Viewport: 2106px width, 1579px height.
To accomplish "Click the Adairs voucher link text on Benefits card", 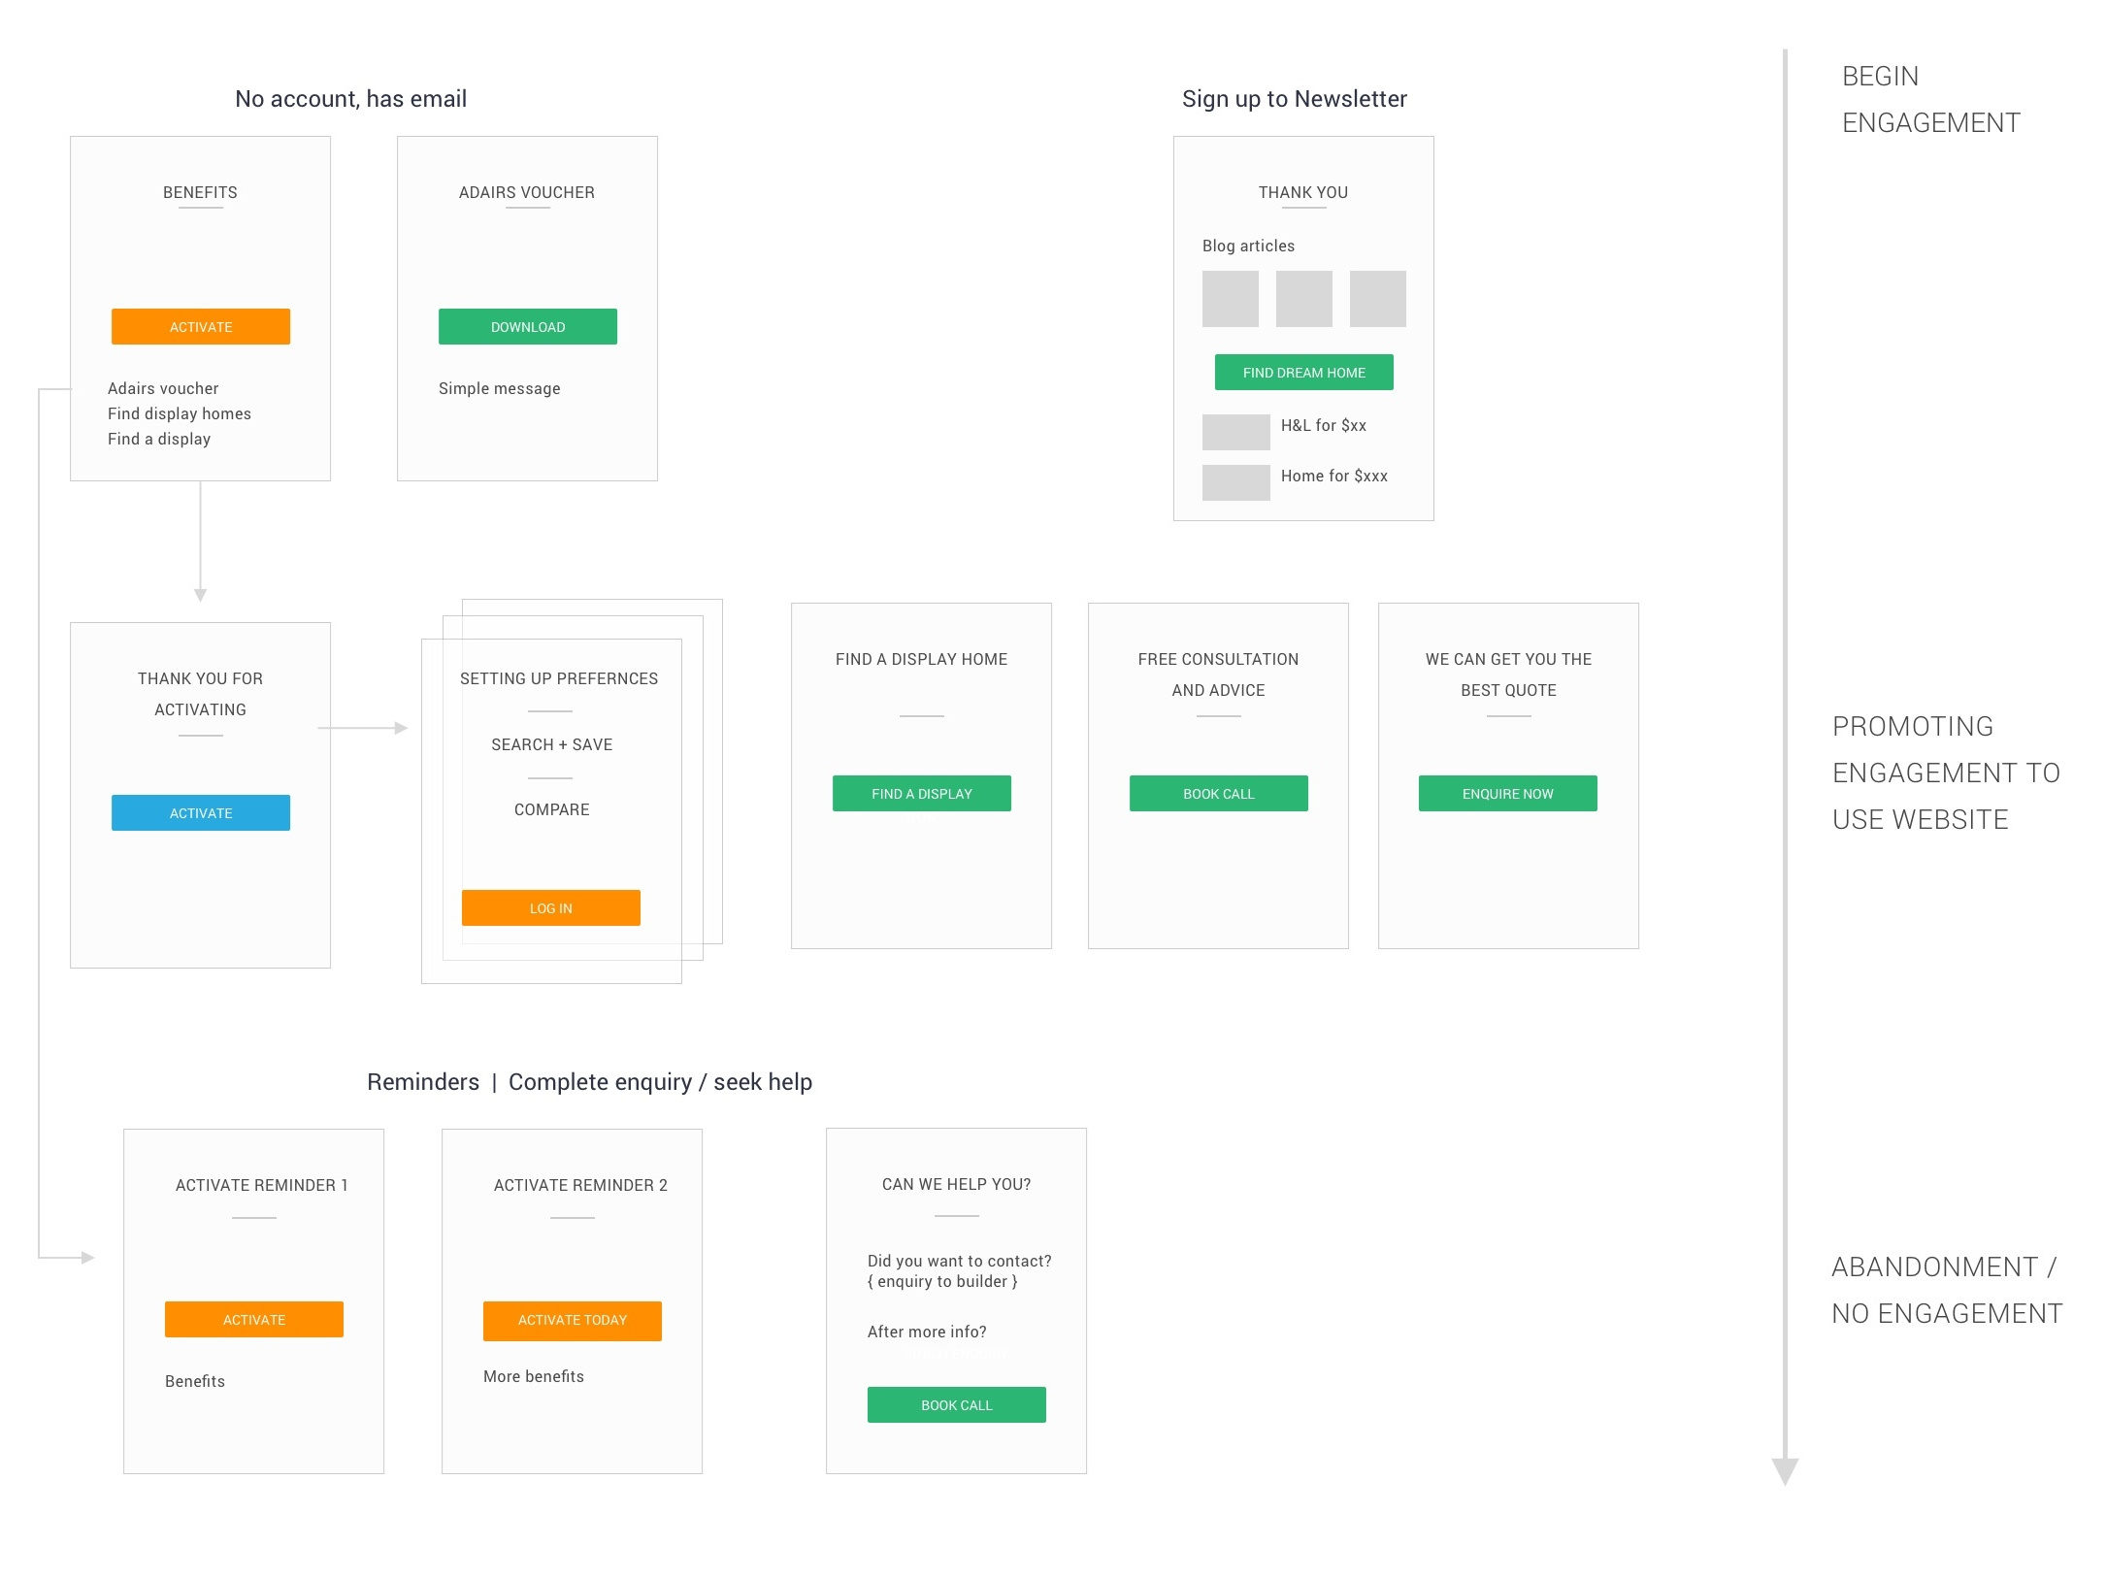I will pyautogui.click(x=163, y=388).
